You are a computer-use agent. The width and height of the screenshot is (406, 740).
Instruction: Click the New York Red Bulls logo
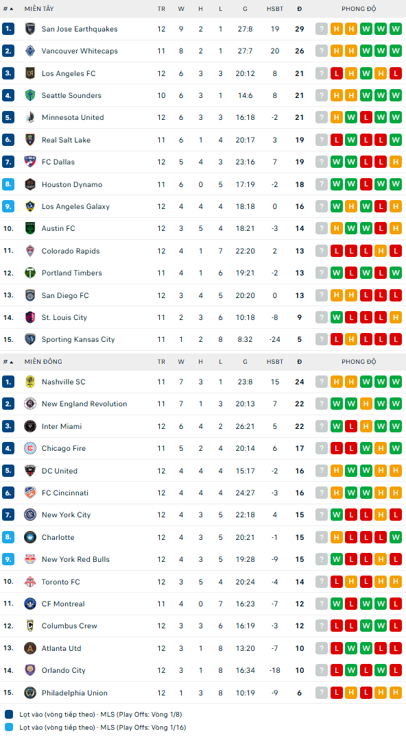click(x=29, y=559)
